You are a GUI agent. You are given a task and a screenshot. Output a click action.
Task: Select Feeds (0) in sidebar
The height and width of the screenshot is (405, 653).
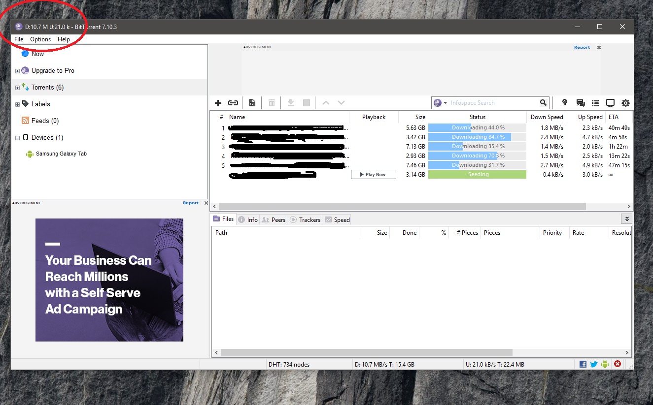[x=45, y=121]
